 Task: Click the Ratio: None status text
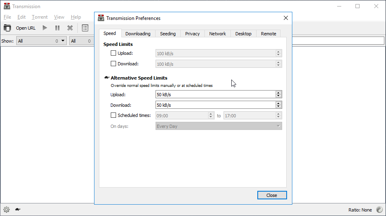point(360,210)
